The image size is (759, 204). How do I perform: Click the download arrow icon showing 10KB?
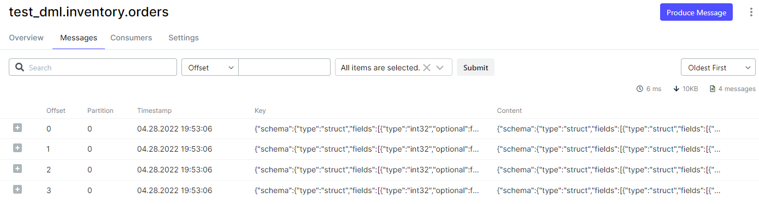tap(676, 89)
